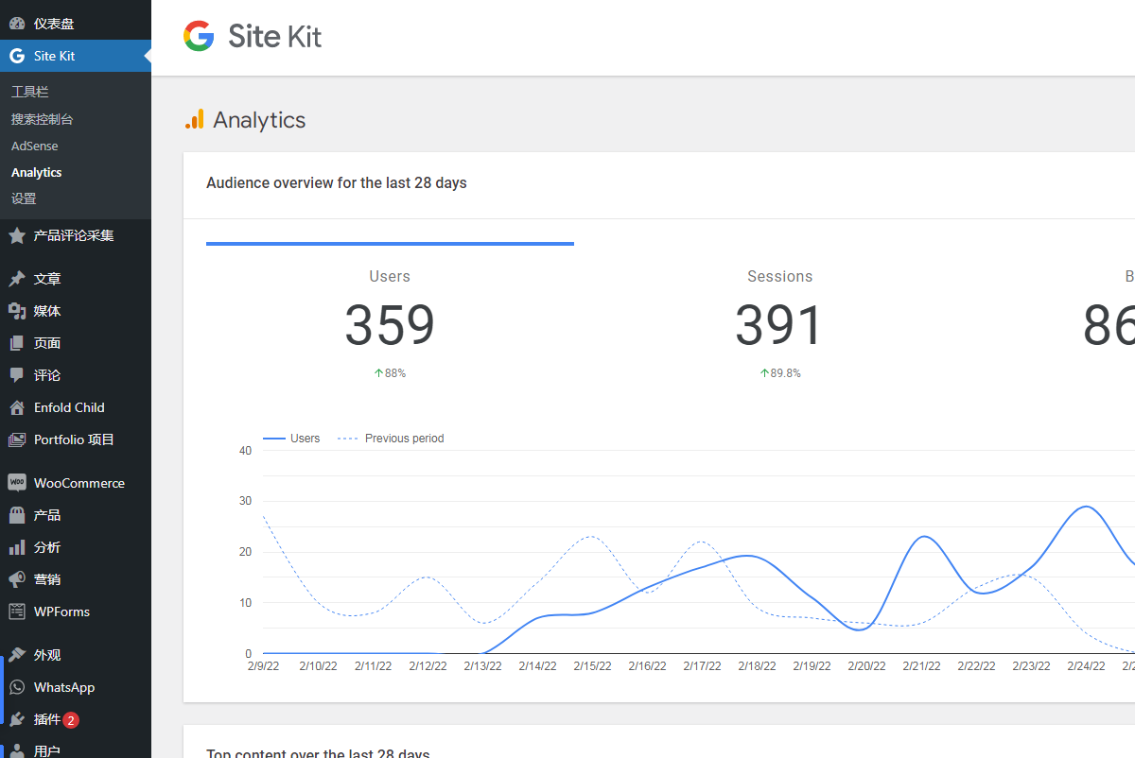Screen dimensions: 1135x758
Task: Click the Site Kit G sidebar icon
Action: [x=17, y=56]
